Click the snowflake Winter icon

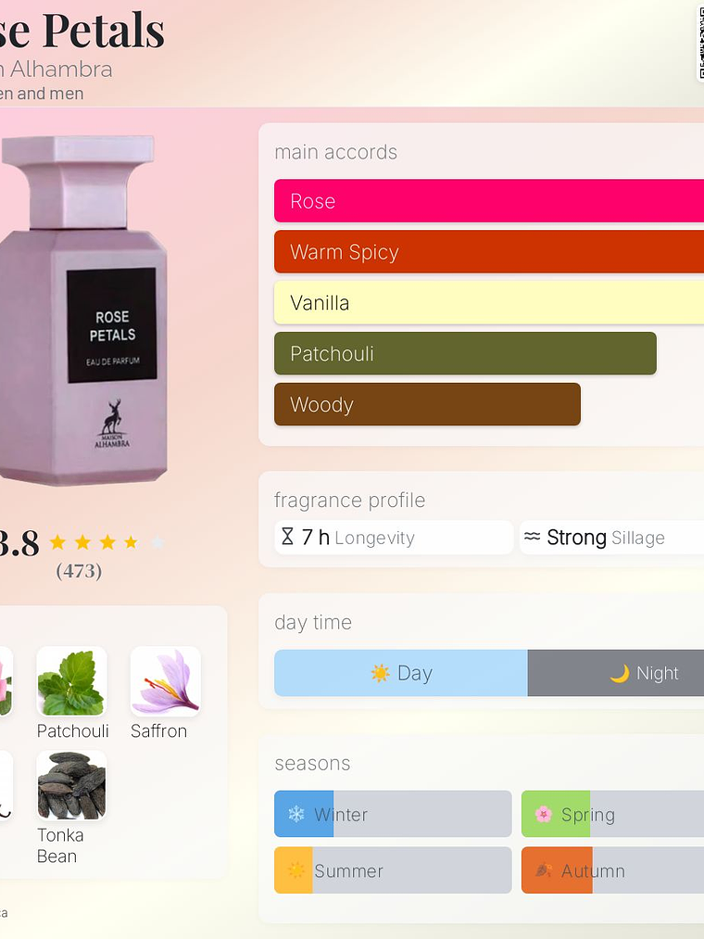pos(296,814)
